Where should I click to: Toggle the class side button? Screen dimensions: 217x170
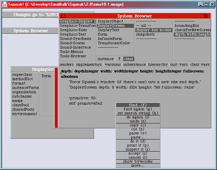(x=129, y=59)
